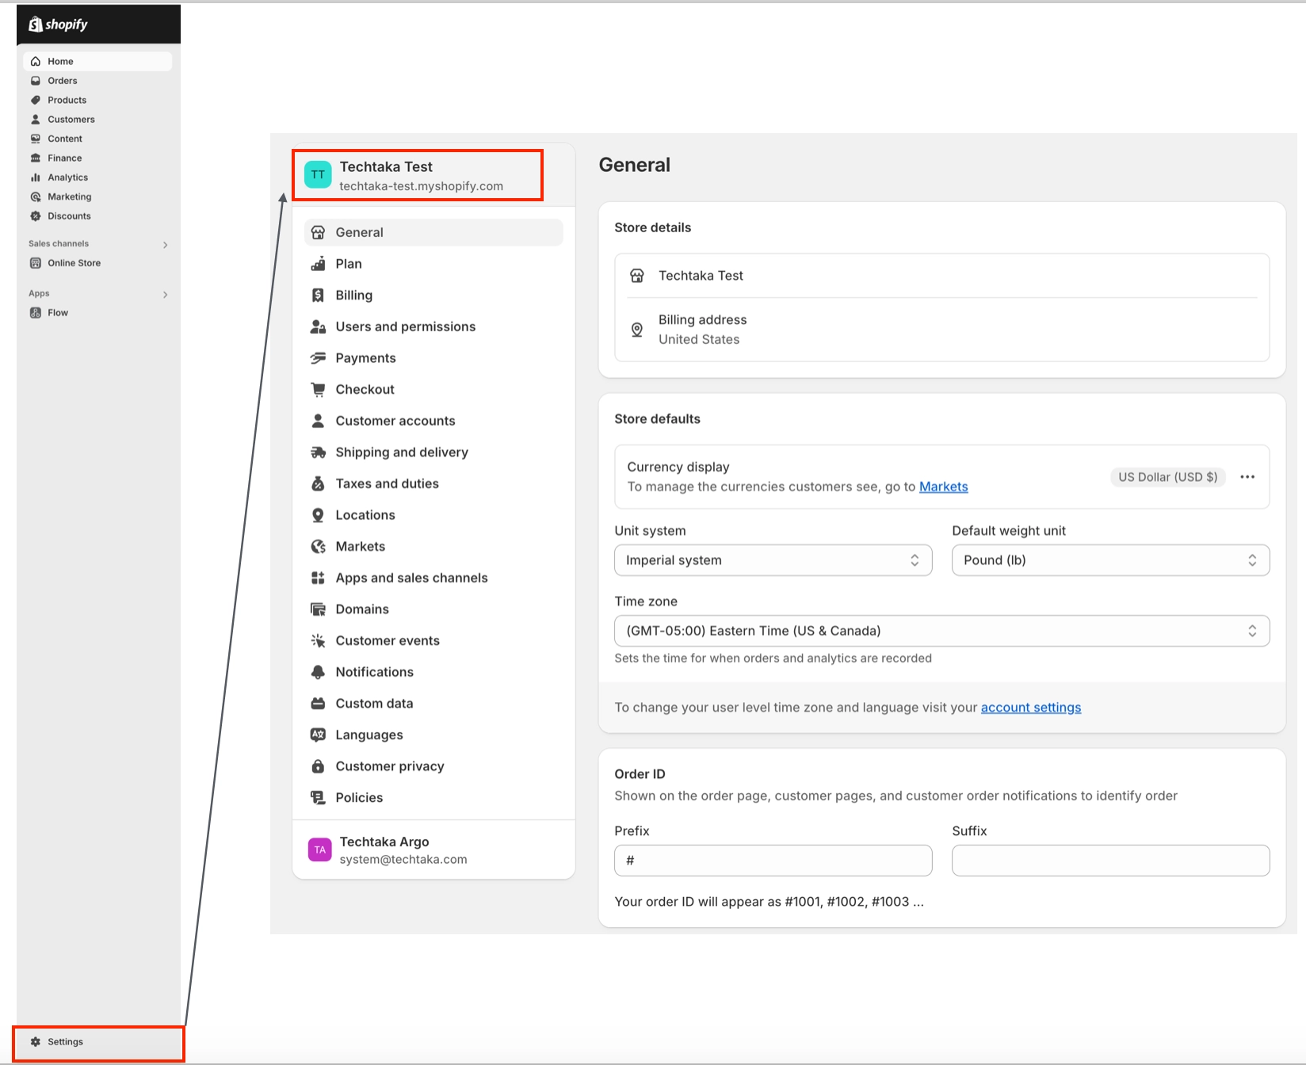
Task: Open the account settings link
Action: point(1031,708)
